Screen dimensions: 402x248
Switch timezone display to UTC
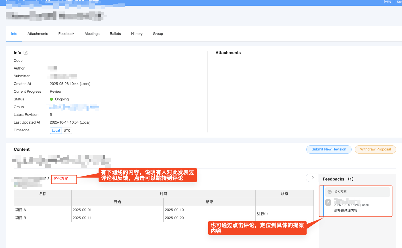tap(67, 130)
